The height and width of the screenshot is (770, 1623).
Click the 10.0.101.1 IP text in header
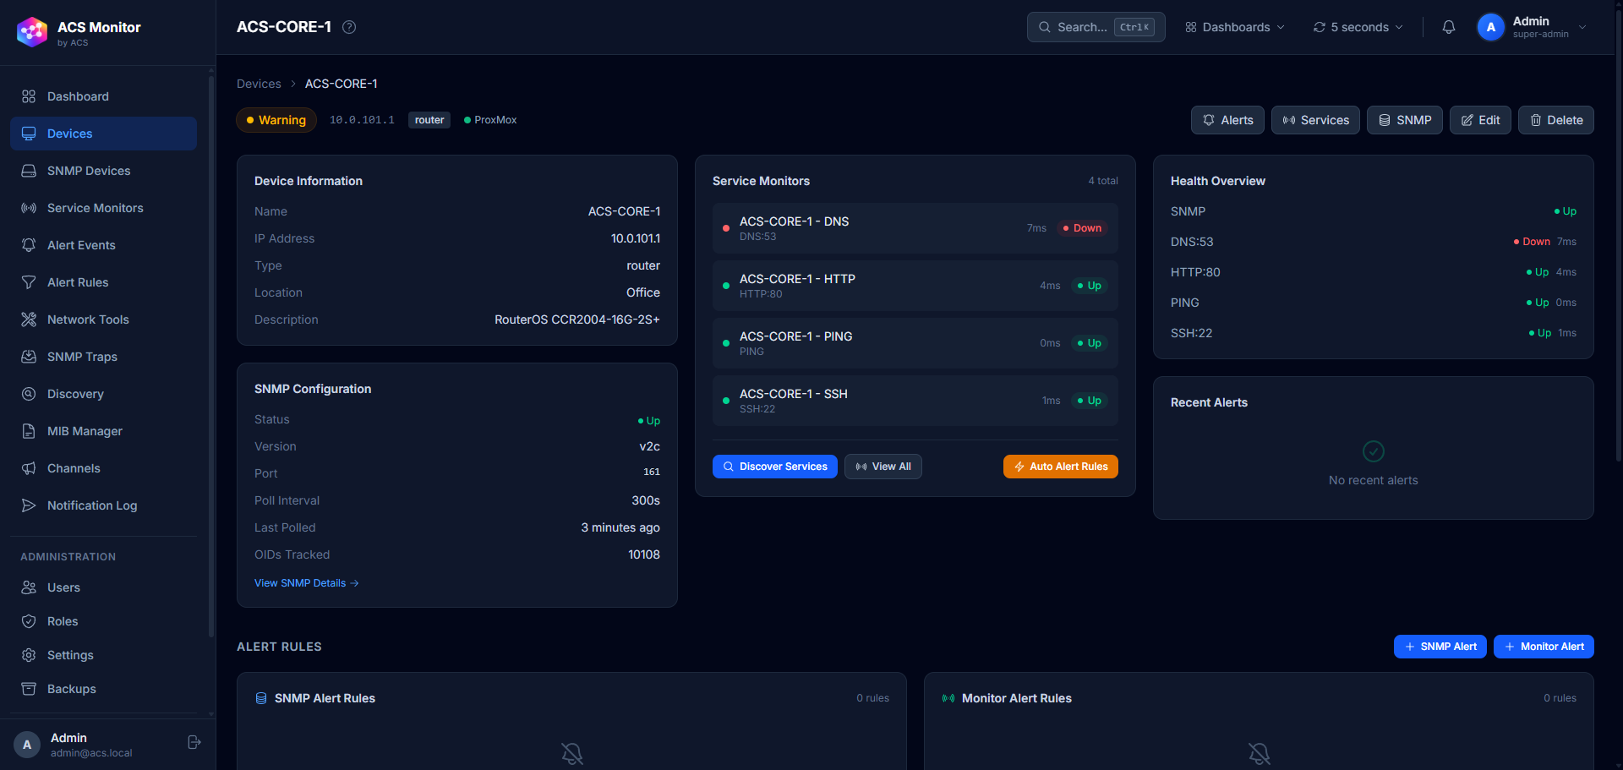click(362, 120)
